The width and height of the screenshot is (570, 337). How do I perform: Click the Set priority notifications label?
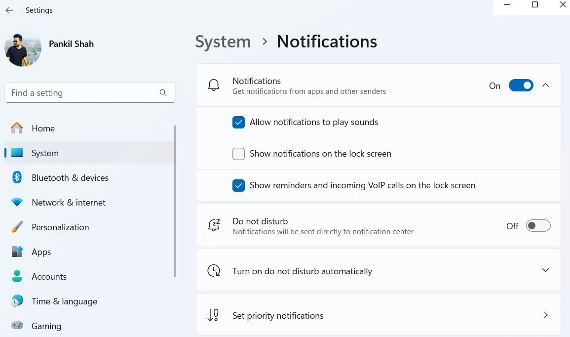[278, 316]
